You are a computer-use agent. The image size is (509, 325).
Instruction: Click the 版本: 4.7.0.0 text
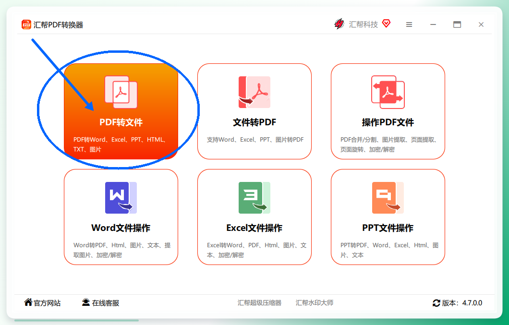pos(462,303)
